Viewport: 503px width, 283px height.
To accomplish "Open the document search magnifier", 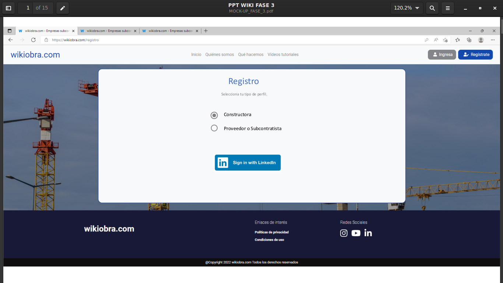I will click(x=432, y=8).
